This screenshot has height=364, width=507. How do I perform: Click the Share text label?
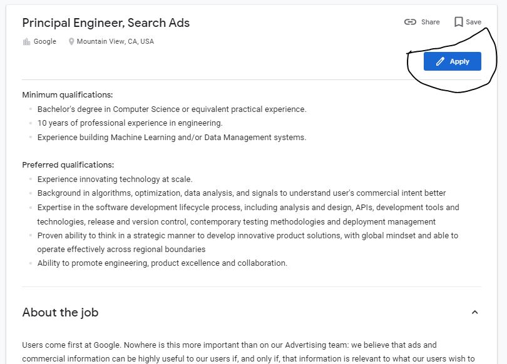point(430,22)
